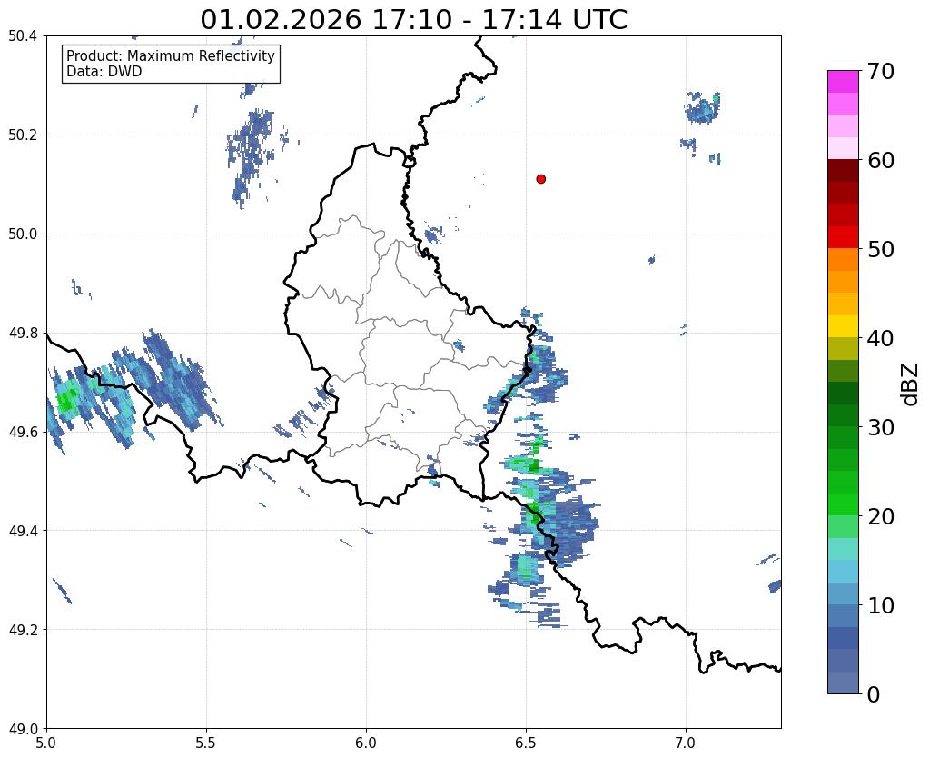
Task: Click the longitude label 6.5
Action: click(x=526, y=743)
